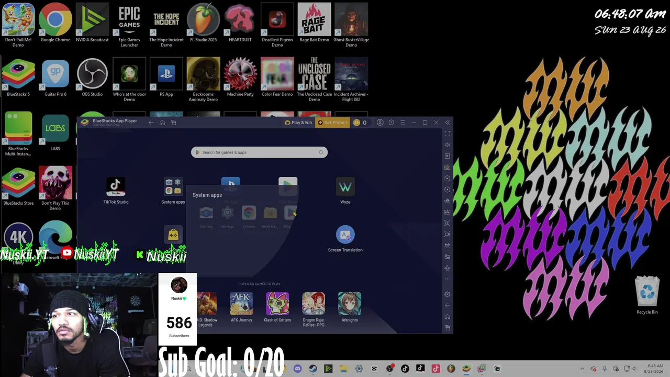Click Recents icon at side toolbar bottom
Screen dimensions: 670x377
[x=447, y=328]
